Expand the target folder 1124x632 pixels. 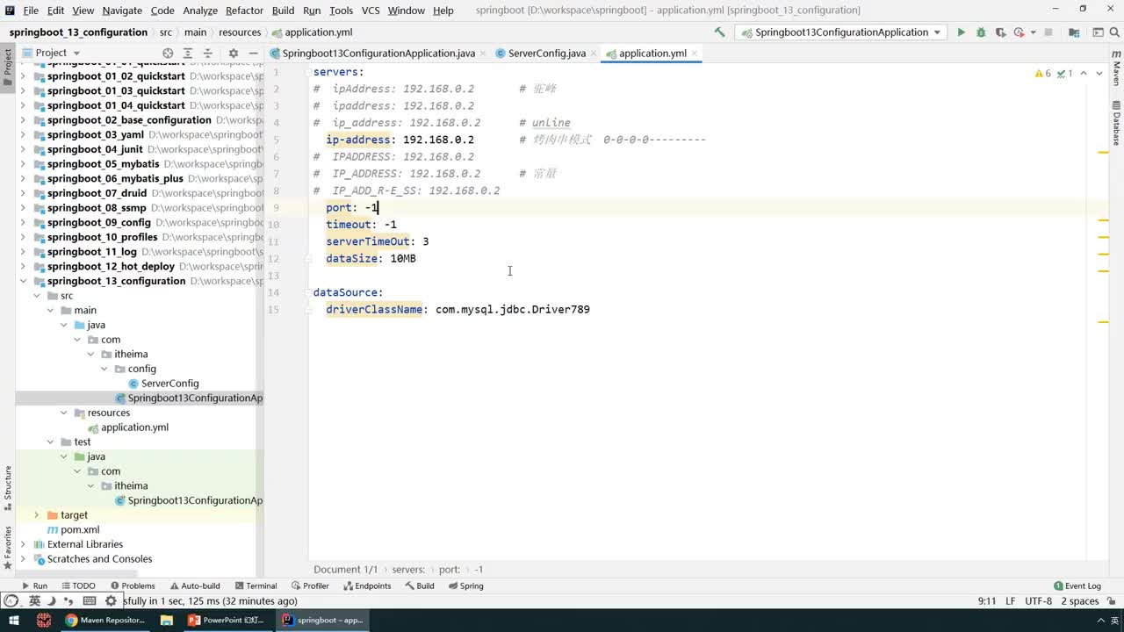click(36, 515)
